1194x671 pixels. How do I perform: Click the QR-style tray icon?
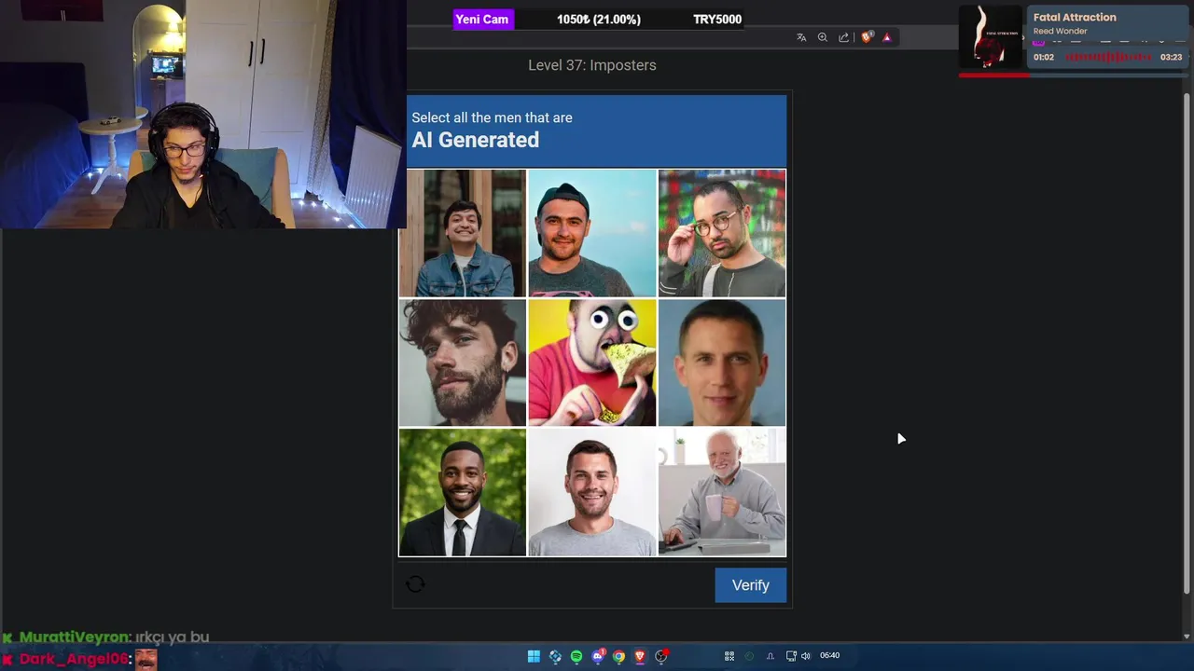[x=729, y=656]
